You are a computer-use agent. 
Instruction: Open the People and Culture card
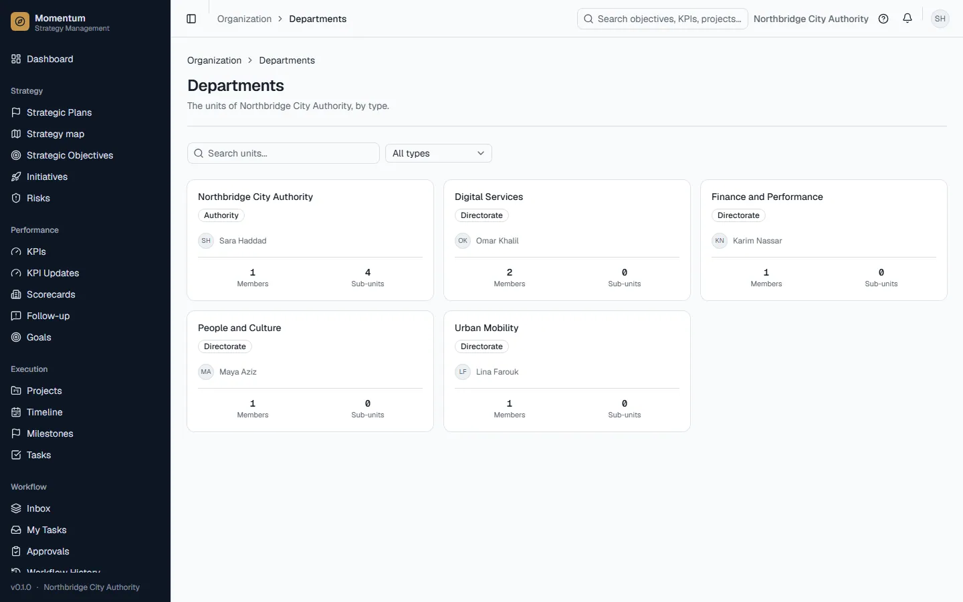(x=310, y=371)
